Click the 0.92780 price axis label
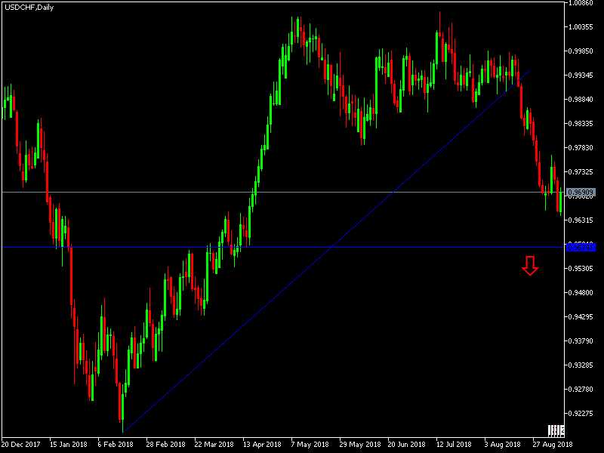The width and height of the screenshot is (604, 453). pyautogui.click(x=581, y=390)
